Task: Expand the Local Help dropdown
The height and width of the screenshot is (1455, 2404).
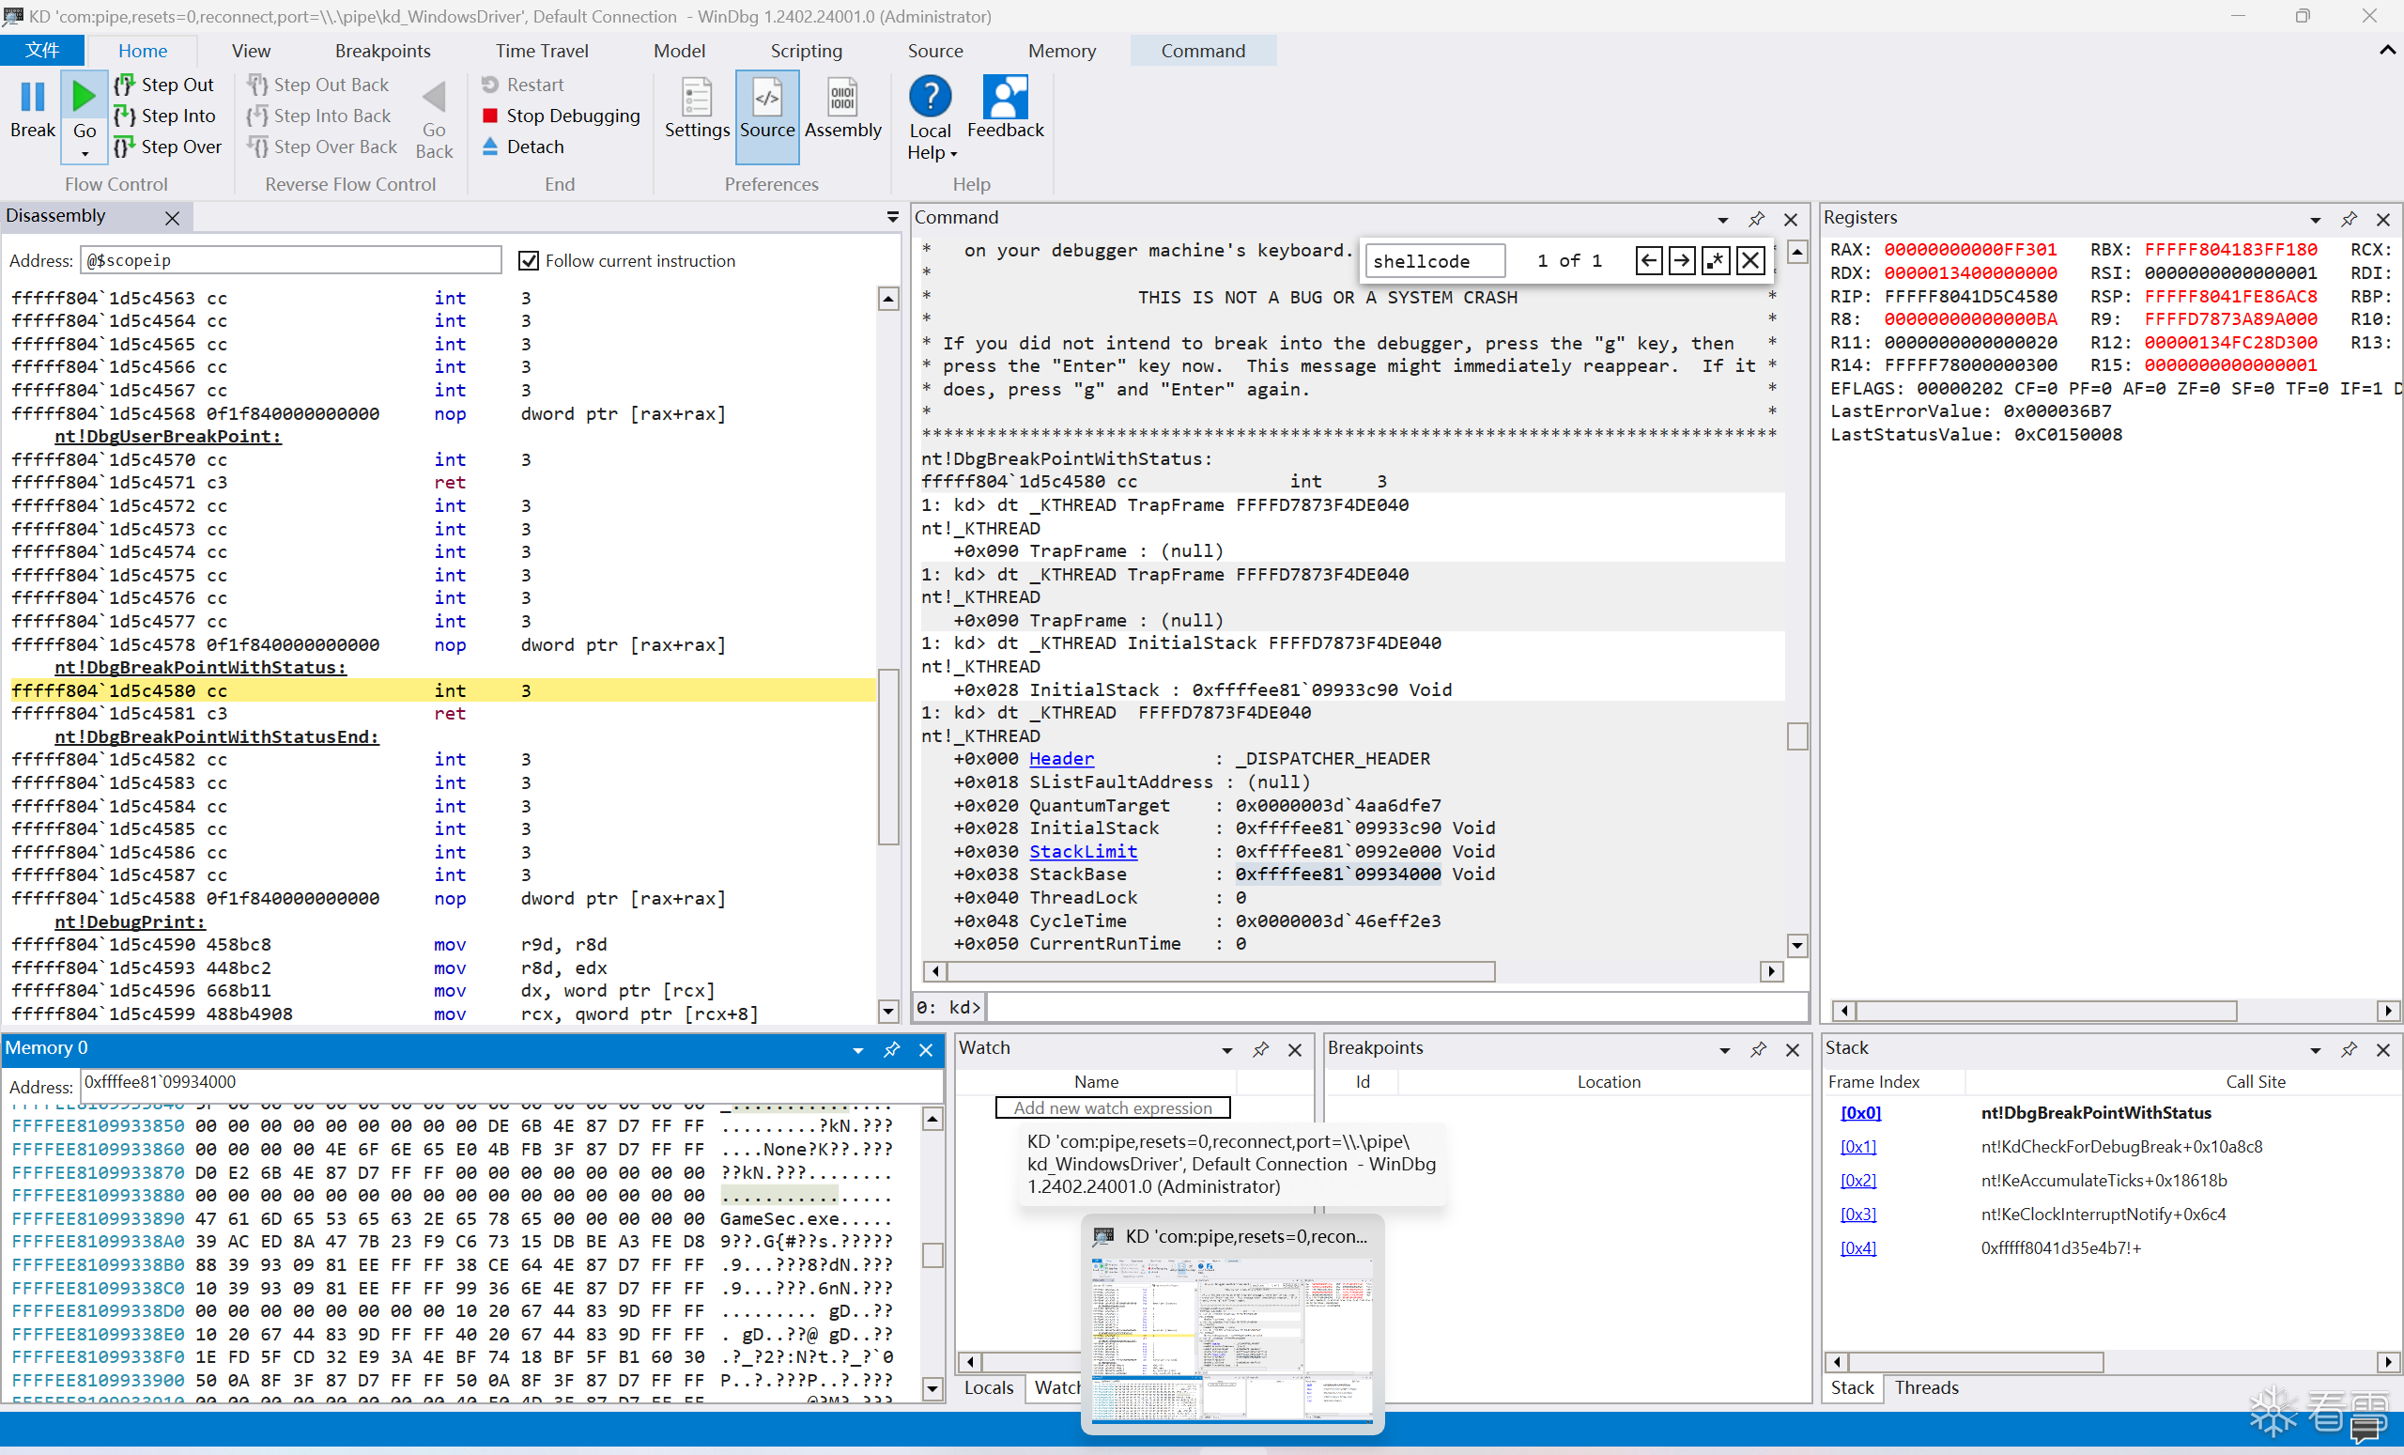Action: [x=953, y=154]
